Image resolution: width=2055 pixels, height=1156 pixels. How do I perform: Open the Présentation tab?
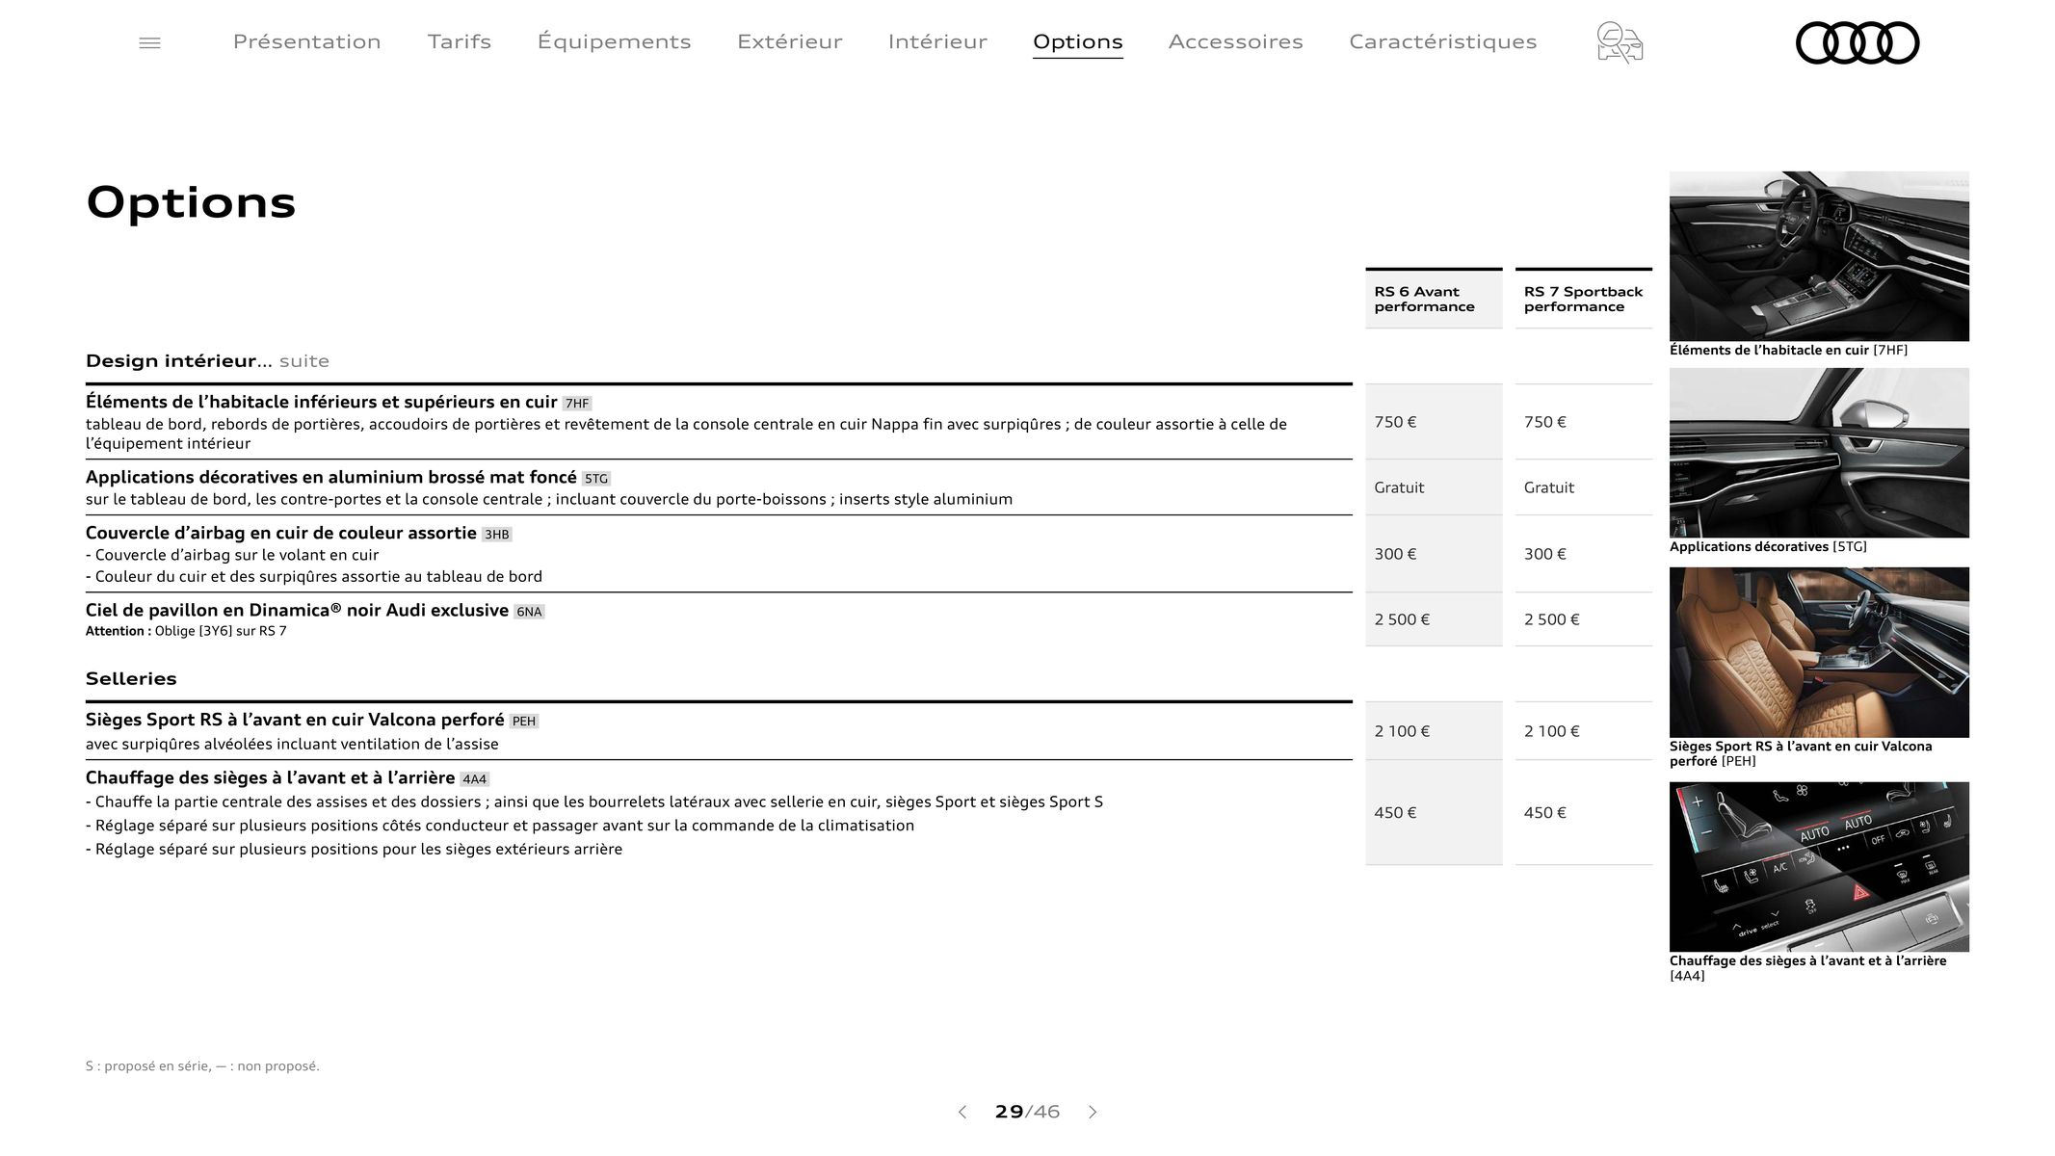(307, 41)
